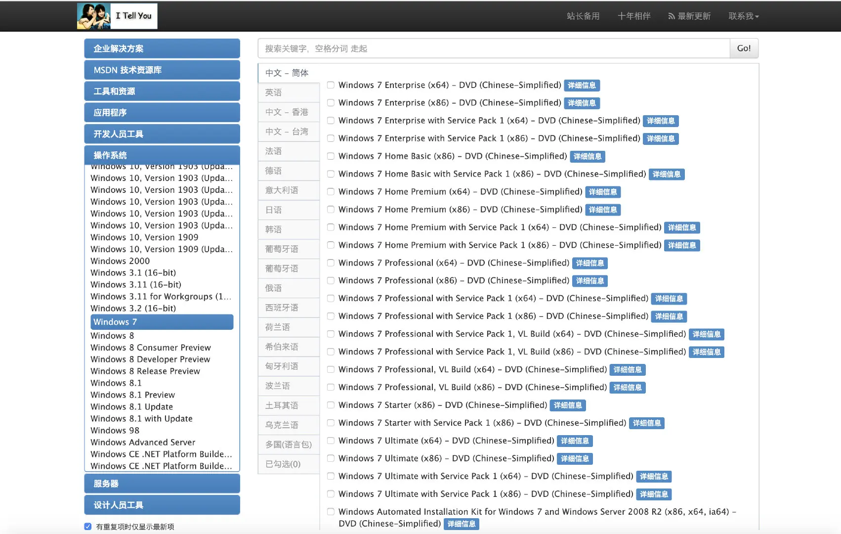Check Windows 7 Ultimate with SP1 (x86)

click(331, 494)
